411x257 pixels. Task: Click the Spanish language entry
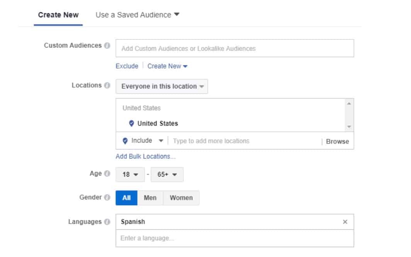132,222
